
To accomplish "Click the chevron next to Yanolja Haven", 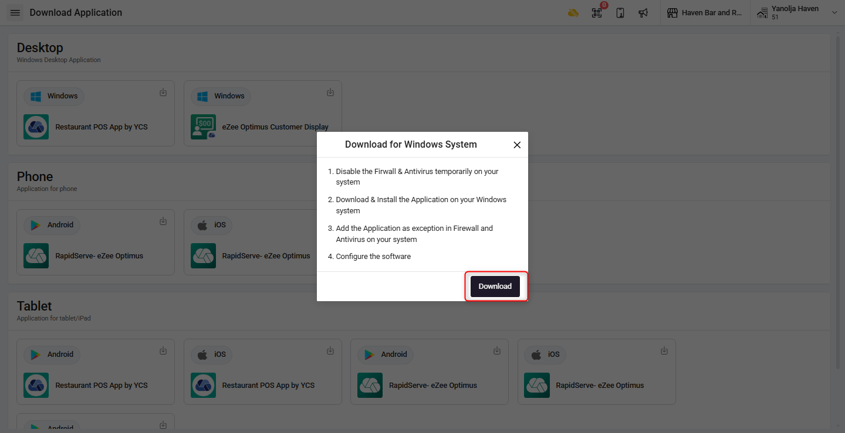I will pos(834,12).
